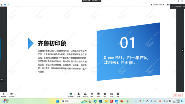Open the 成员 members list icon

click(85, 95)
